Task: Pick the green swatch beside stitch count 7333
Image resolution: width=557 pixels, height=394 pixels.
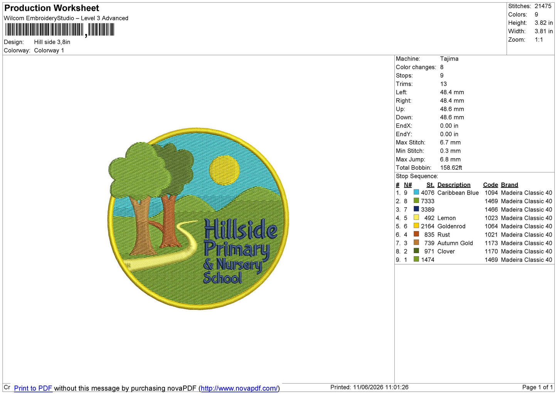Action: click(x=416, y=201)
